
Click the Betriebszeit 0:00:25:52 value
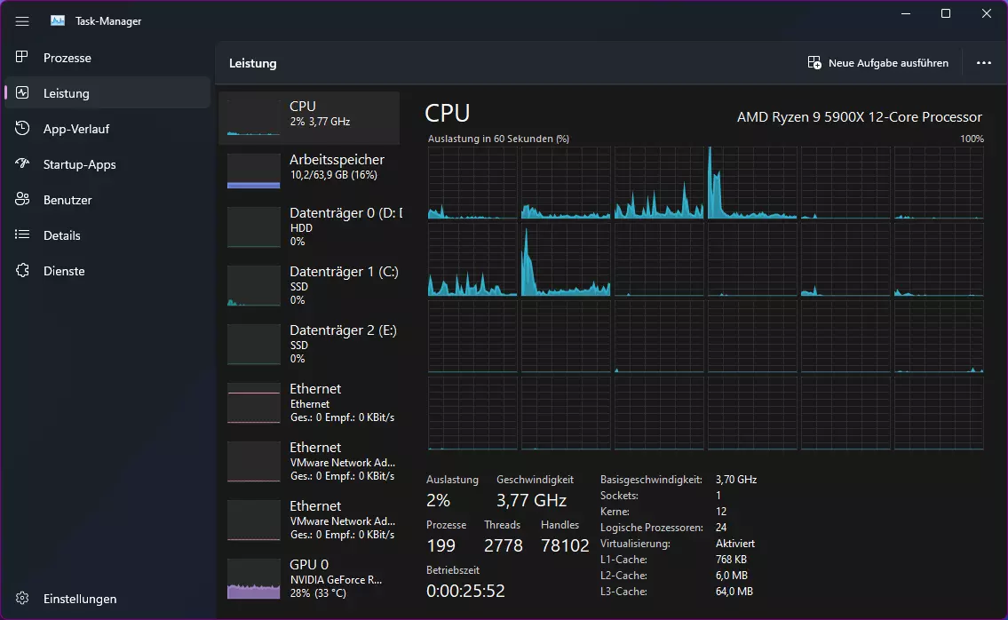pyautogui.click(x=465, y=591)
